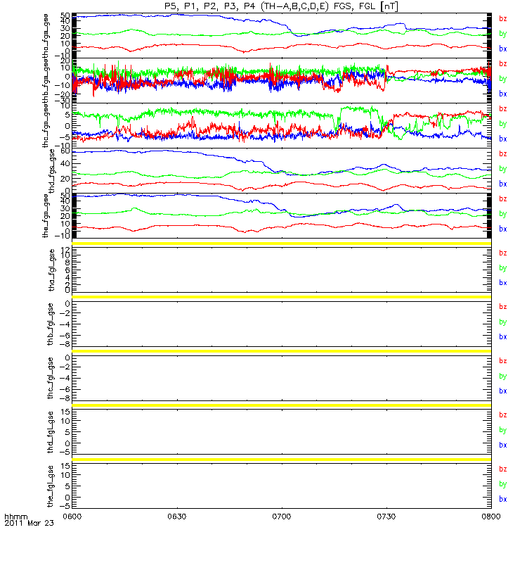The height and width of the screenshot is (563, 527).
Task: Select the 0700 time axis label
Action: (x=282, y=517)
